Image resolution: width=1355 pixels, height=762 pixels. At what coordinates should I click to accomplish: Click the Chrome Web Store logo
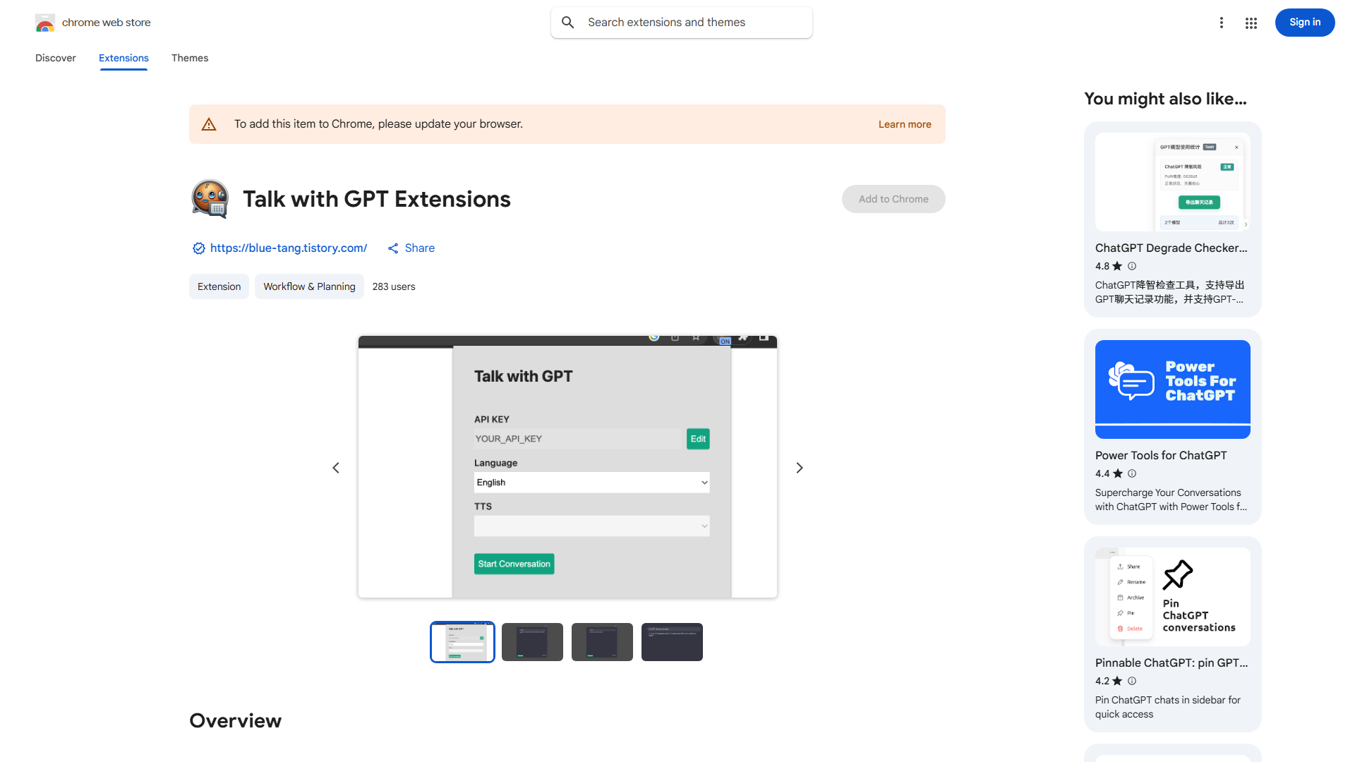[45, 23]
